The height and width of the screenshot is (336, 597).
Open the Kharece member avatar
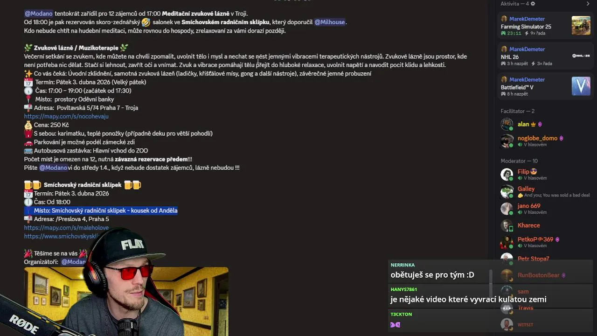[x=507, y=225]
